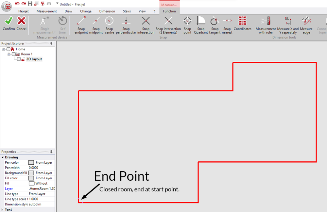Toggle the 2D Layout checkbox
This screenshot has height=212, width=327.
click(19, 59)
